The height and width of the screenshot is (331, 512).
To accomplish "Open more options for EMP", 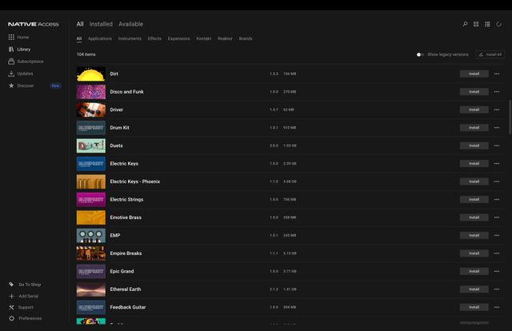I will click(x=497, y=235).
